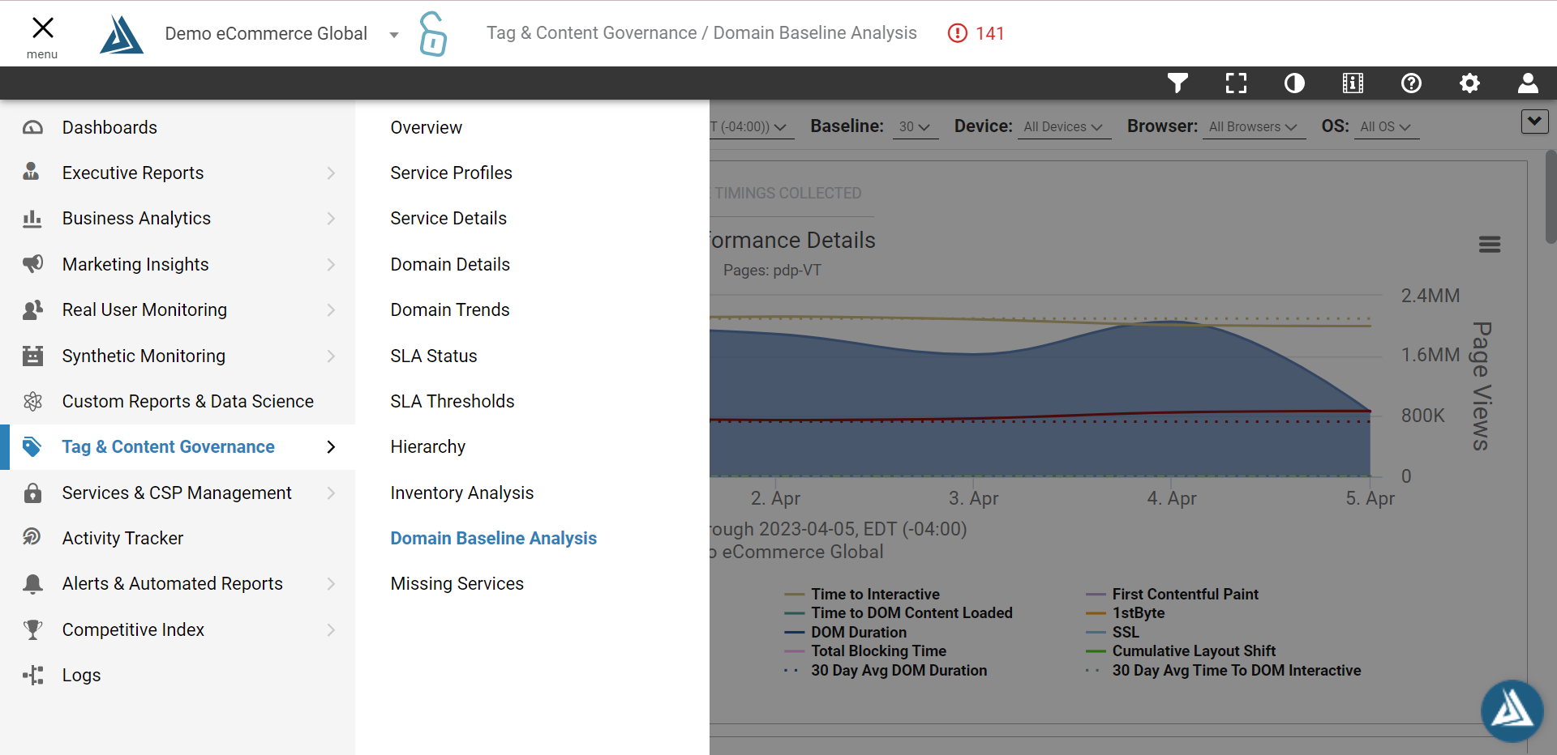Click the Activity Tracker radar icon
The image size is (1557, 755).
click(x=32, y=537)
